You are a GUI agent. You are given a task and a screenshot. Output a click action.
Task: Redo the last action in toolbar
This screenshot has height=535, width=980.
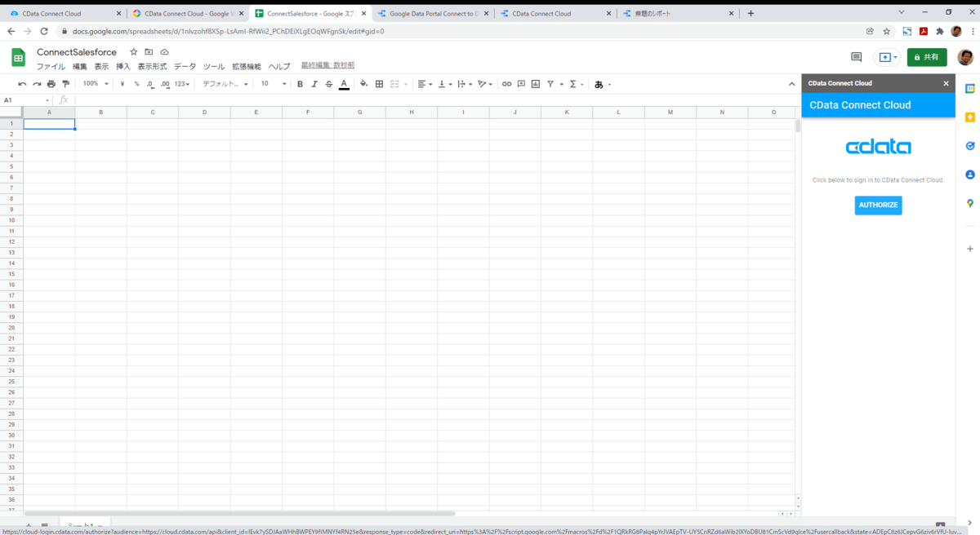click(37, 84)
